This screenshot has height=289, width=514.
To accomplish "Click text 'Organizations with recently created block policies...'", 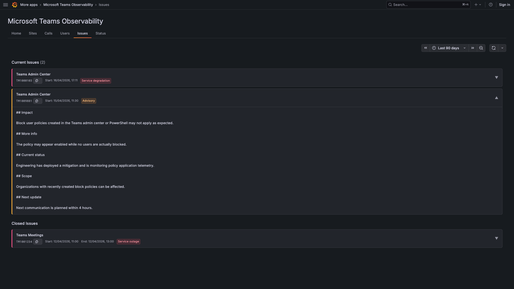I will coord(70,187).
